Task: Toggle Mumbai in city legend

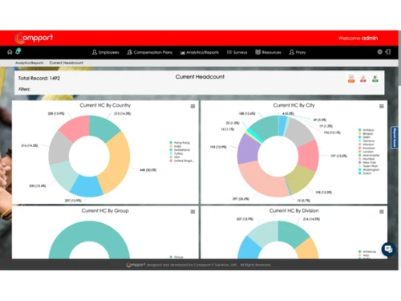Action: click(367, 159)
